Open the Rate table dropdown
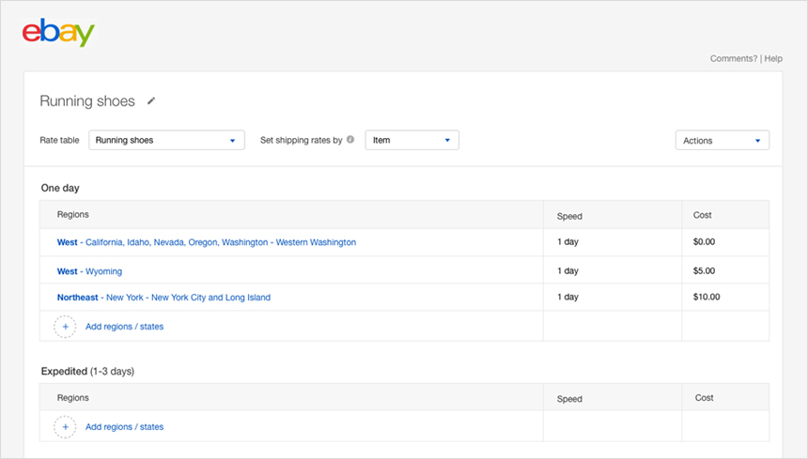 pos(166,140)
